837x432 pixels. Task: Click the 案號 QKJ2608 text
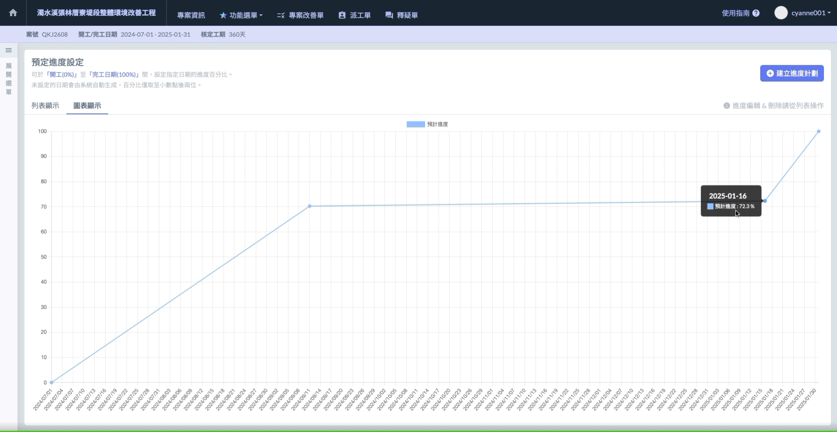47,34
